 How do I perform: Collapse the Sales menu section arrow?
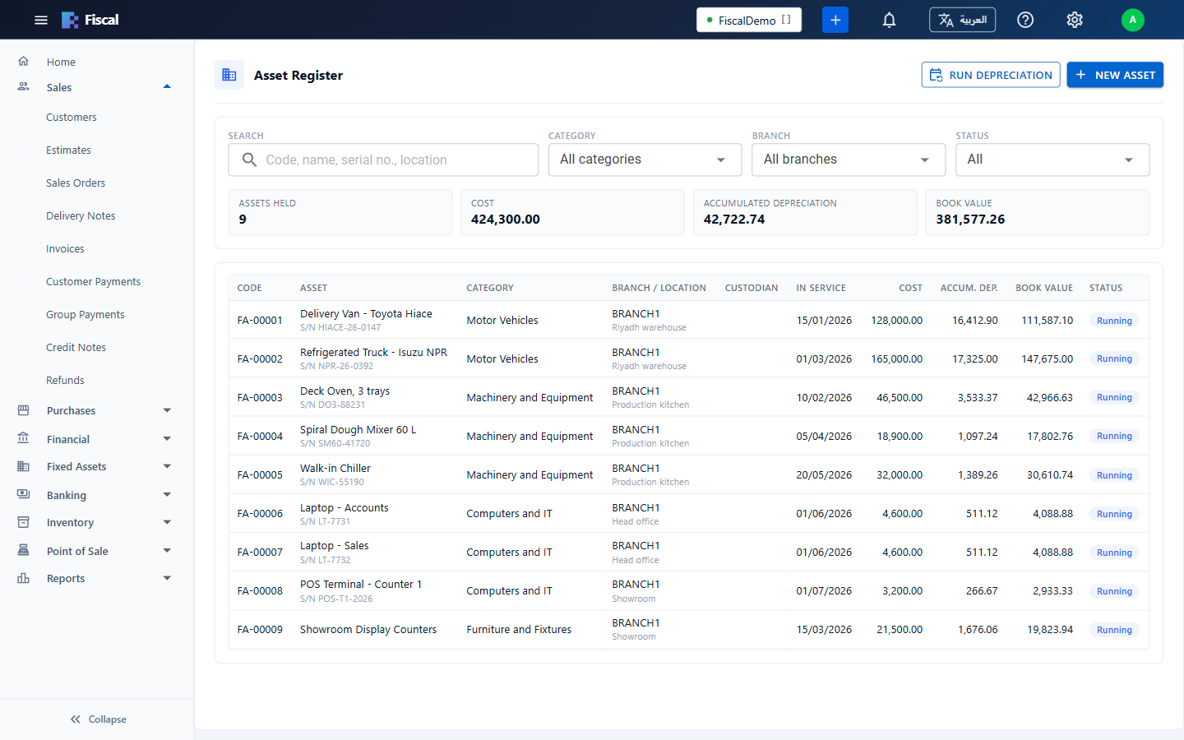pos(167,87)
